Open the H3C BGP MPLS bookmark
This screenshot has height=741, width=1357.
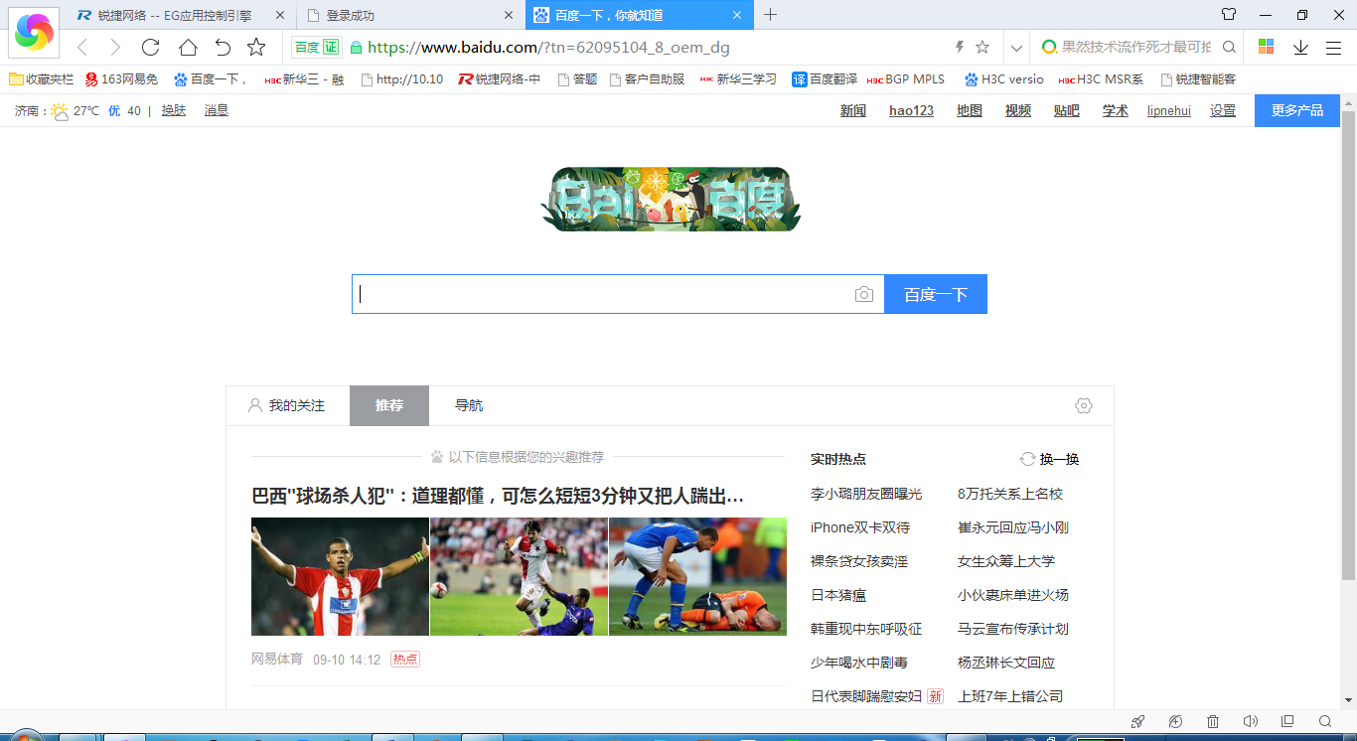point(906,78)
